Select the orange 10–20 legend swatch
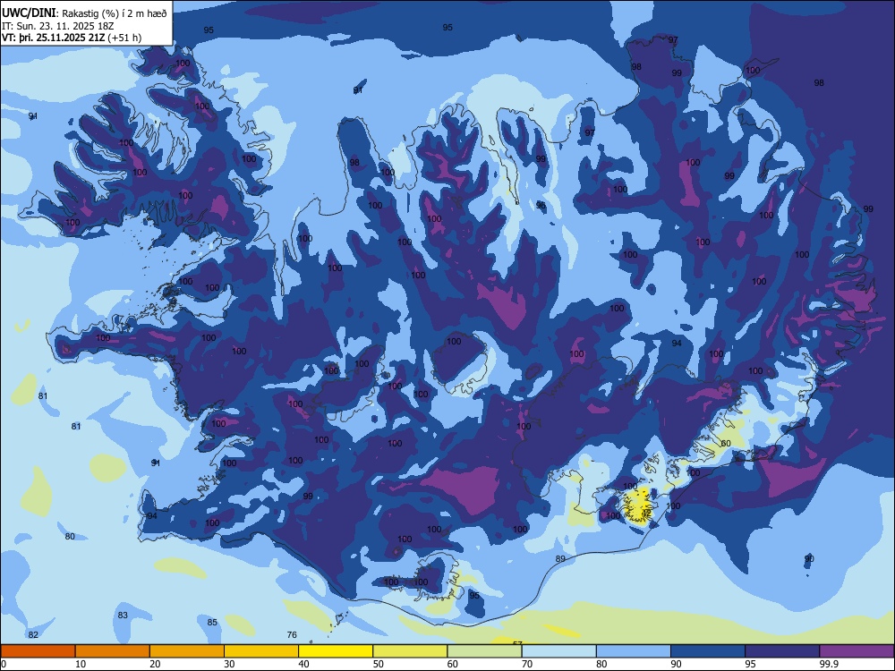Image resolution: width=895 pixels, height=671 pixels. [x=113, y=651]
